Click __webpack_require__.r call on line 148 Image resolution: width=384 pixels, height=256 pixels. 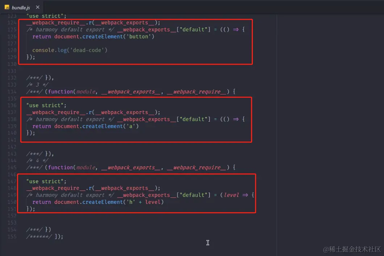[x=93, y=188]
